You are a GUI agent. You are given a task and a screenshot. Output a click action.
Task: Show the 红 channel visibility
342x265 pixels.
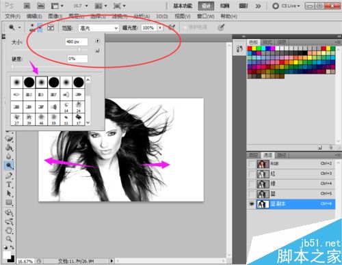[252, 174]
